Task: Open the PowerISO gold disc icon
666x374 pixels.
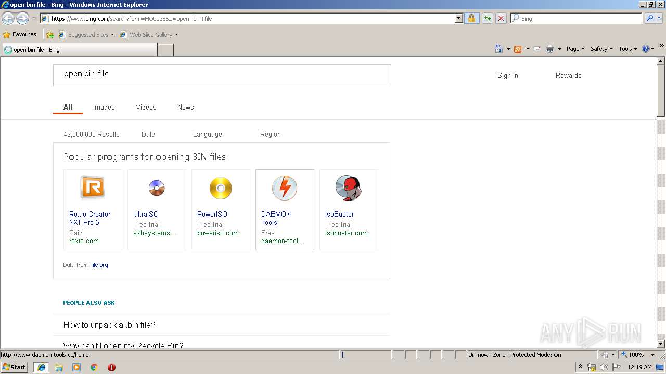Action: pyautogui.click(x=221, y=188)
